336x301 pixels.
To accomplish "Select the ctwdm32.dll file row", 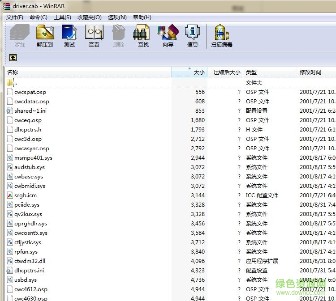I will point(30,261).
